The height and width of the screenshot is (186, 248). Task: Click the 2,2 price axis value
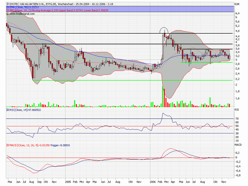(x=238, y=79)
